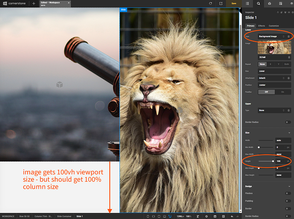
Task: Switch to the Effects tab
Action: pyautogui.click(x=261, y=26)
